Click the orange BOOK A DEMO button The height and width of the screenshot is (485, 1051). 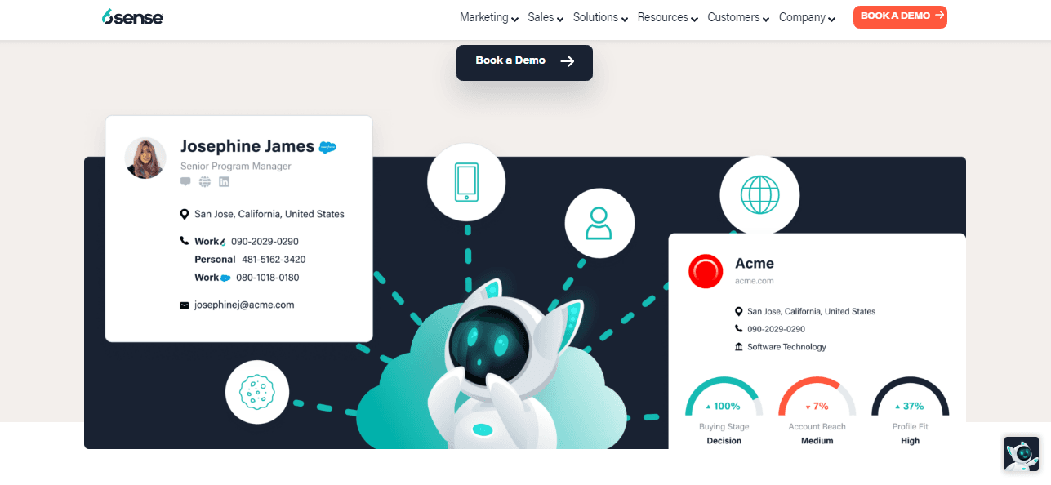pos(900,16)
